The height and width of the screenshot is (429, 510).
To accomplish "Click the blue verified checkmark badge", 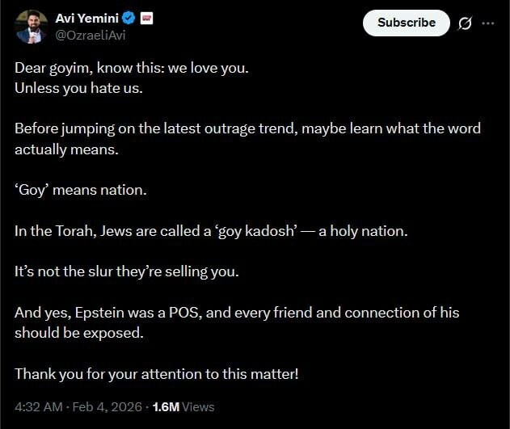I will [128, 18].
